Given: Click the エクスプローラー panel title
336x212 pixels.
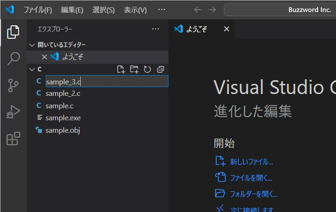Looking at the screenshot, I should (x=55, y=29).
